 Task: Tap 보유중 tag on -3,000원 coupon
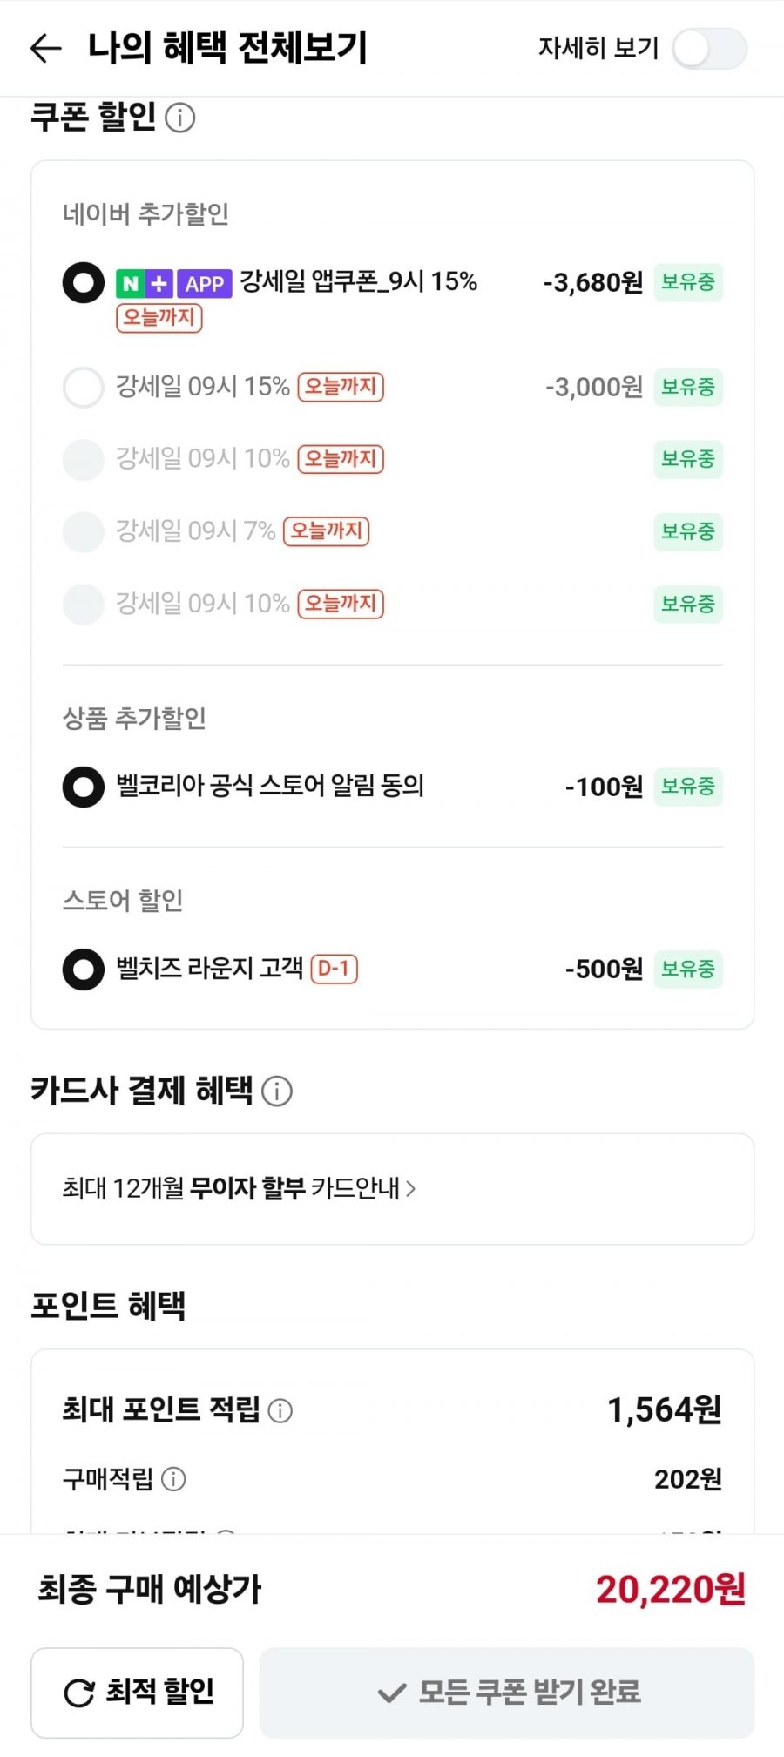[x=688, y=387]
